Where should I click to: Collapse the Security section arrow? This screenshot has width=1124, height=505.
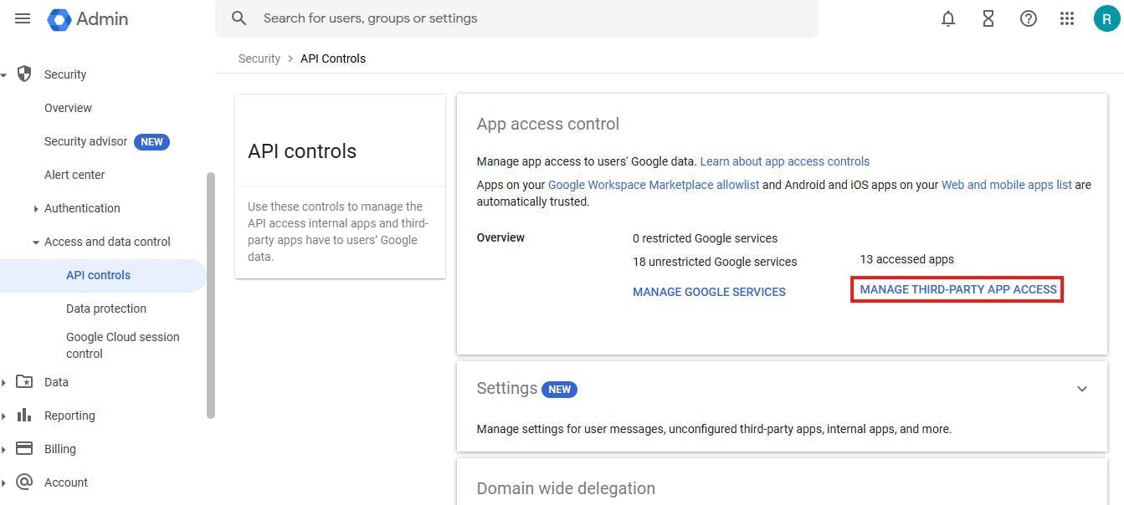pyautogui.click(x=3, y=75)
